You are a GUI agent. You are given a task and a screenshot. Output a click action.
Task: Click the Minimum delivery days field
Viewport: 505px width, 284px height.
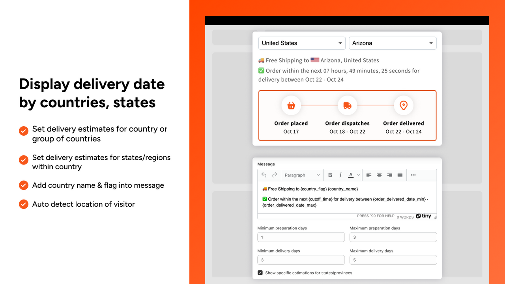coord(301,260)
